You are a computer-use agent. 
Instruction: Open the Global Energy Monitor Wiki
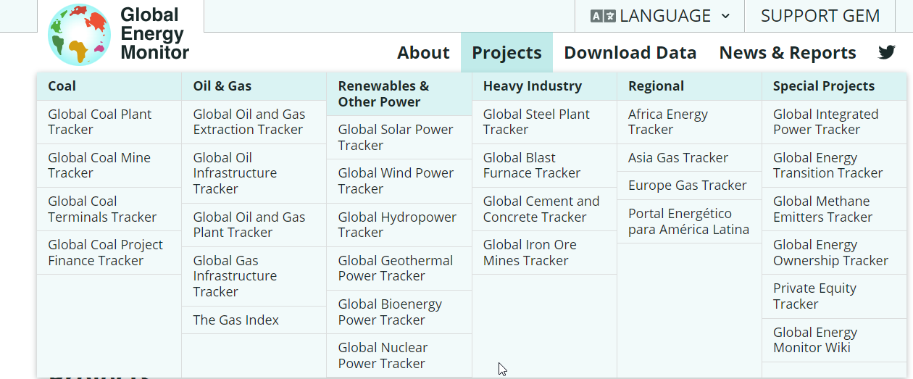pos(814,340)
